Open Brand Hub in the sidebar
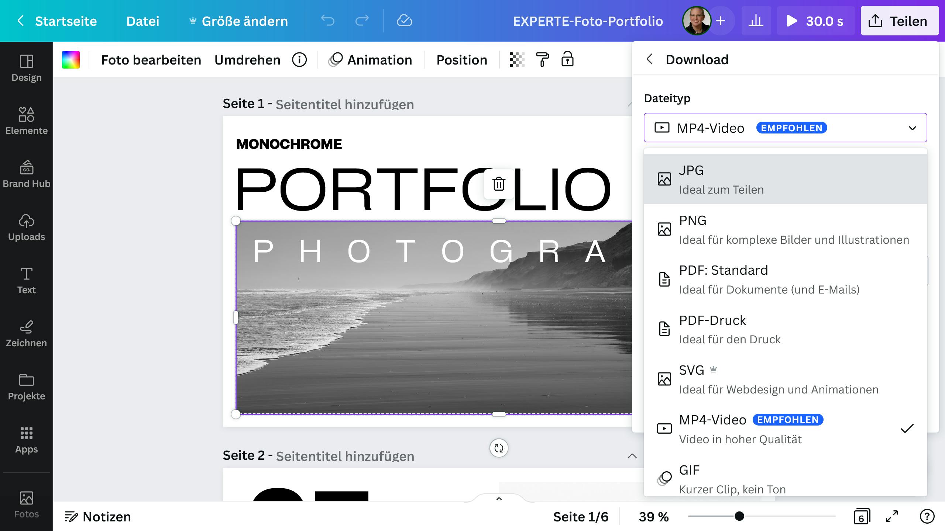Image resolution: width=945 pixels, height=531 pixels. point(26,174)
